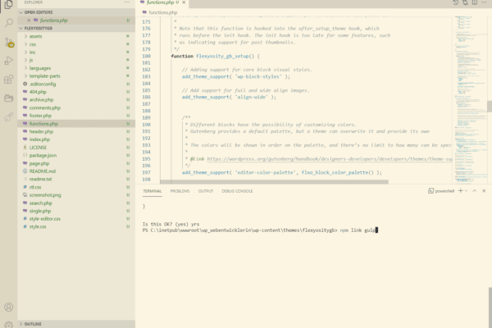
Task: Click the terminal prompt line with npm link gulp
Action: (260, 230)
